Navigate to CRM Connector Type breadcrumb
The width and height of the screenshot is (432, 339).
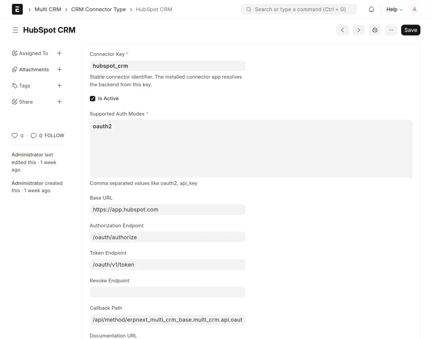pyautogui.click(x=98, y=9)
